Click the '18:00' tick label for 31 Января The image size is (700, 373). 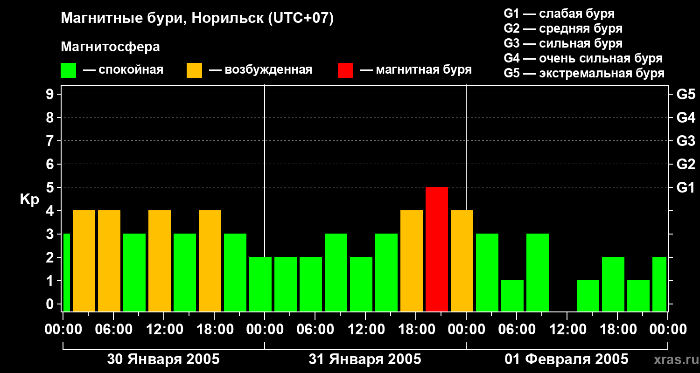tap(416, 330)
